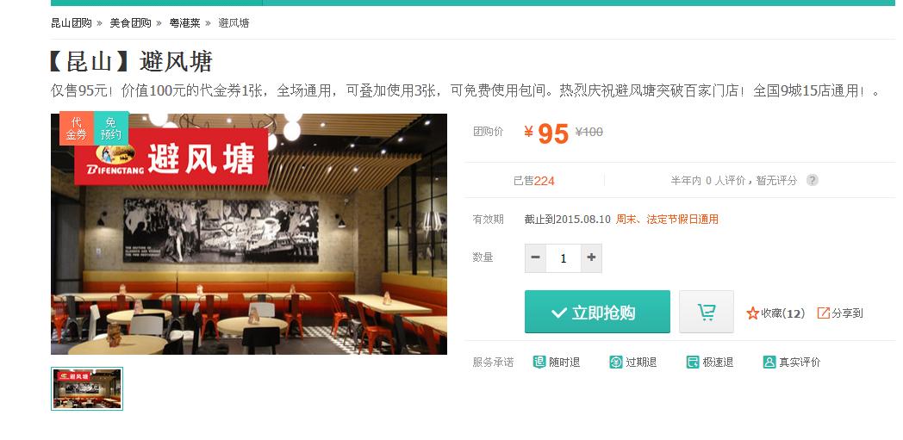Decrease quantity with the minus button
The width and height of the screenshot is (903, 440).
tap(536, 258)
